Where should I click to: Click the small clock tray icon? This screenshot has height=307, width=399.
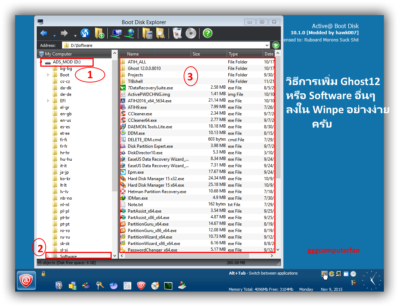(353, 274)
